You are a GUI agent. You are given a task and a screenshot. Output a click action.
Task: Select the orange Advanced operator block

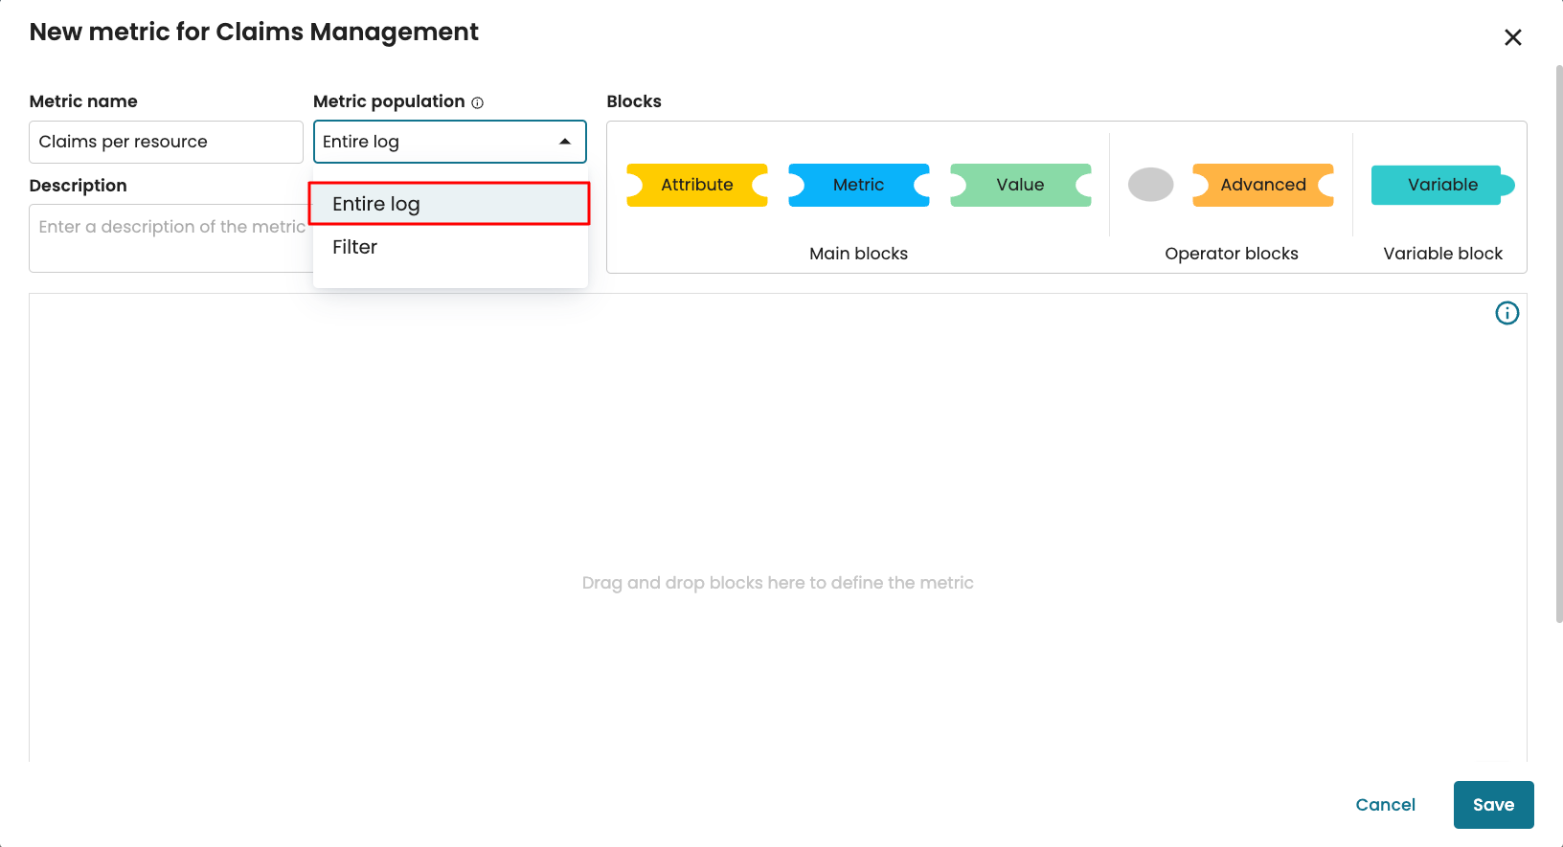coord(1262,185)
